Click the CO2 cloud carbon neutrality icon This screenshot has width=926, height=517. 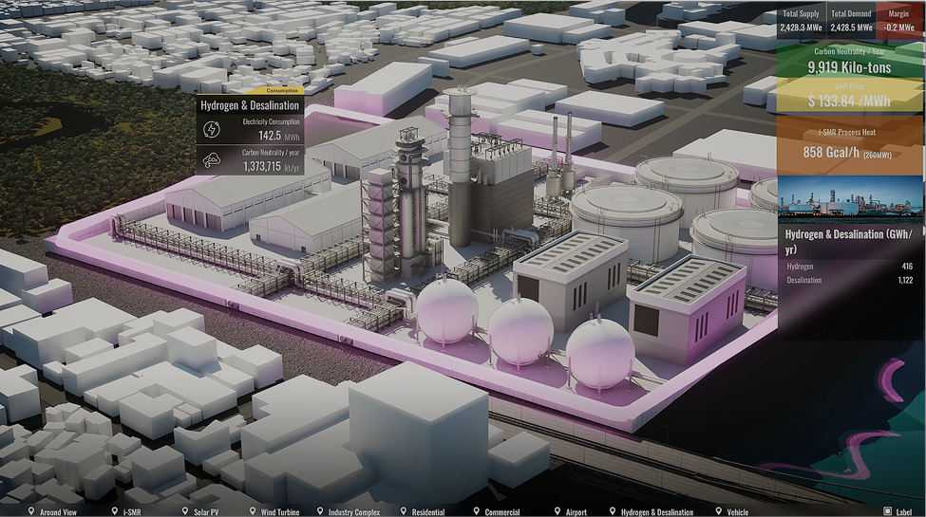pyautogui.click(x=212, y=160)
